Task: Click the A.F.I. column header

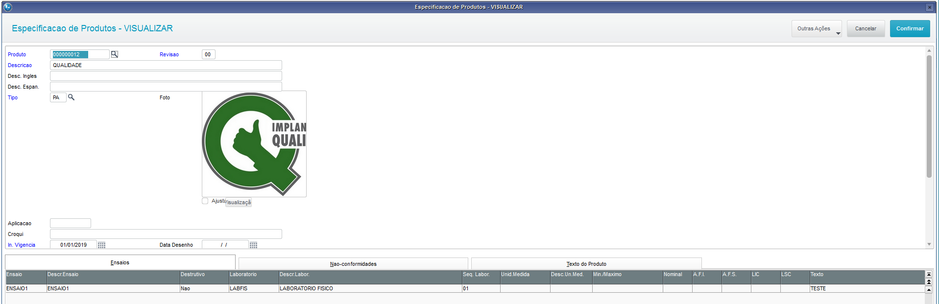Action: tap(707, 277)
